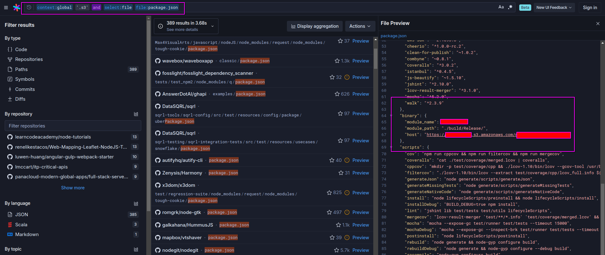
Task: Preview the galkahana/HummusJS result
Action: point(361,225)
